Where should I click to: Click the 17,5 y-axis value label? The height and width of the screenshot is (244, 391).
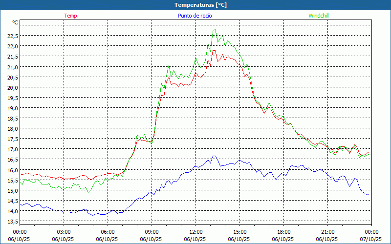tap(12, 139)
